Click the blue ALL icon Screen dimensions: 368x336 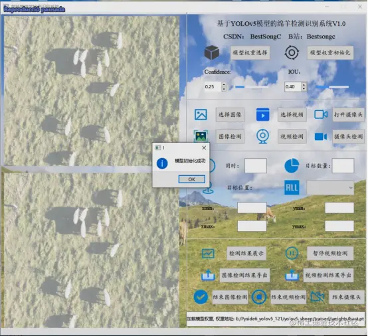pyautogui.click(x=292, y=187)
